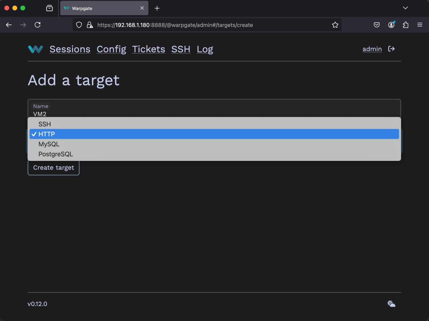Select SSH as the target type
This screenshot has height=321, width=429.
[44, 124]
